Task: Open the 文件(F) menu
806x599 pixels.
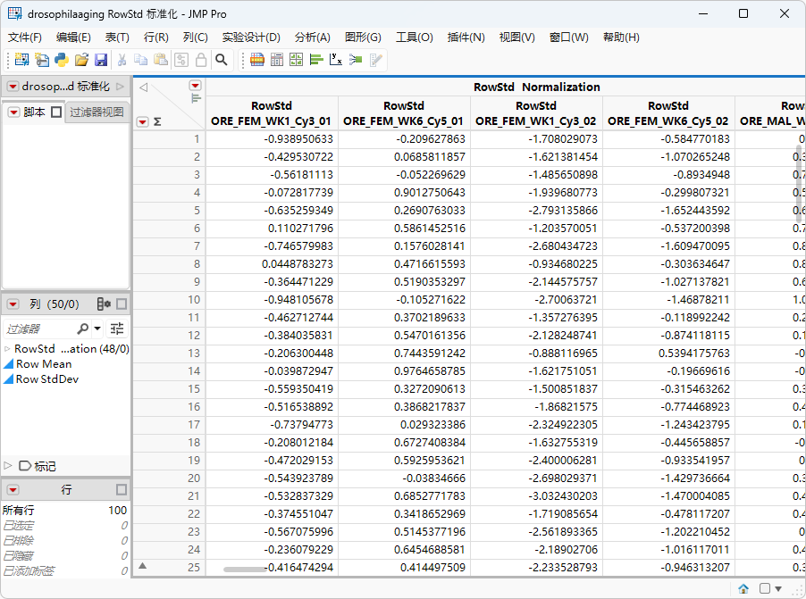Action: (25, 37)
